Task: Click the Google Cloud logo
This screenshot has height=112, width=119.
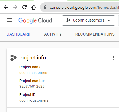Action: pos(35,20)
